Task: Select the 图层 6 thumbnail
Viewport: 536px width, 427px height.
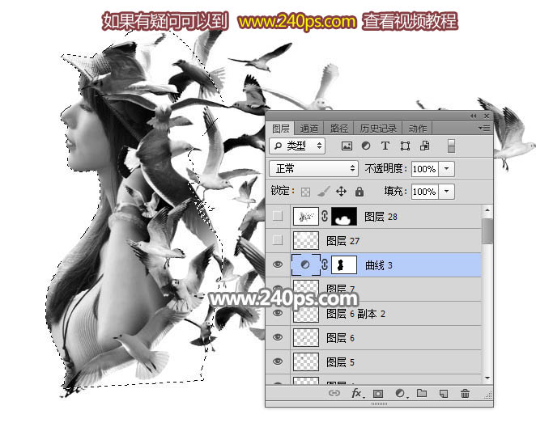Action: point(306,337)
